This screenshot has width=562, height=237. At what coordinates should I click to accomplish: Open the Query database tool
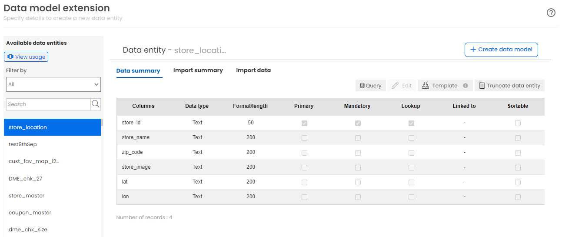[370, 86]
